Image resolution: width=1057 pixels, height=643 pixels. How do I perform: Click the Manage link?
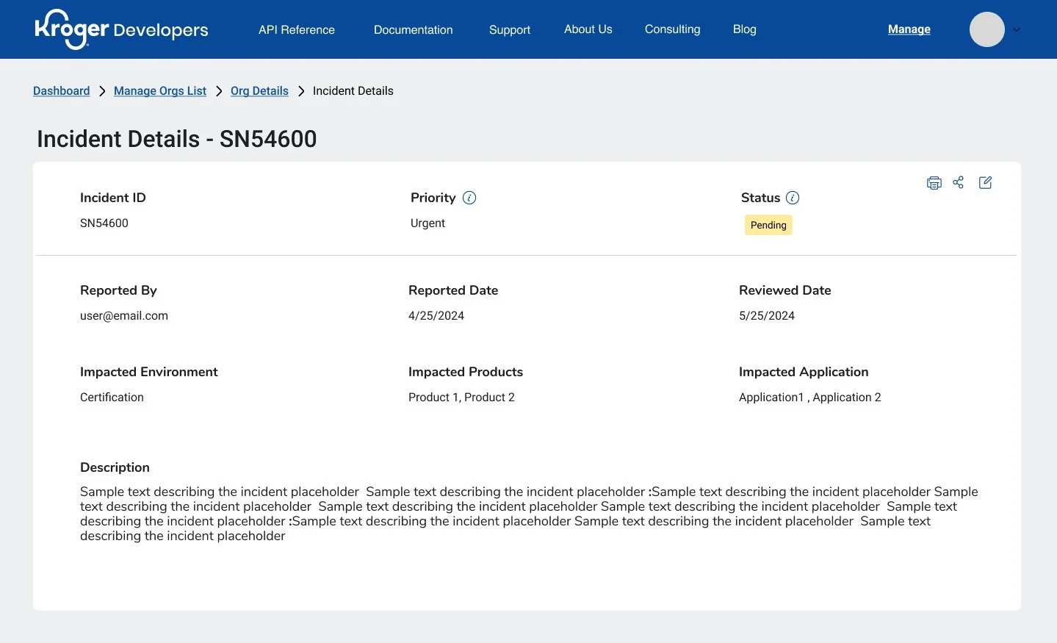pyautogui.click(x=909, y=29)
